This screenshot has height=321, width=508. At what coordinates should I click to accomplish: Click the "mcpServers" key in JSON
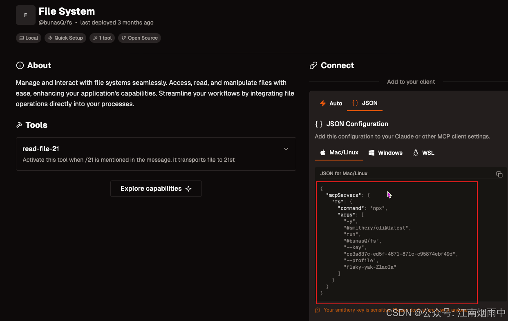[x=344, y=195]
